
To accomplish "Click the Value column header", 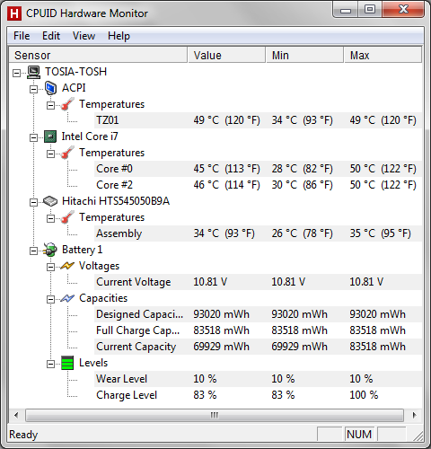I will tap(226, 55).
